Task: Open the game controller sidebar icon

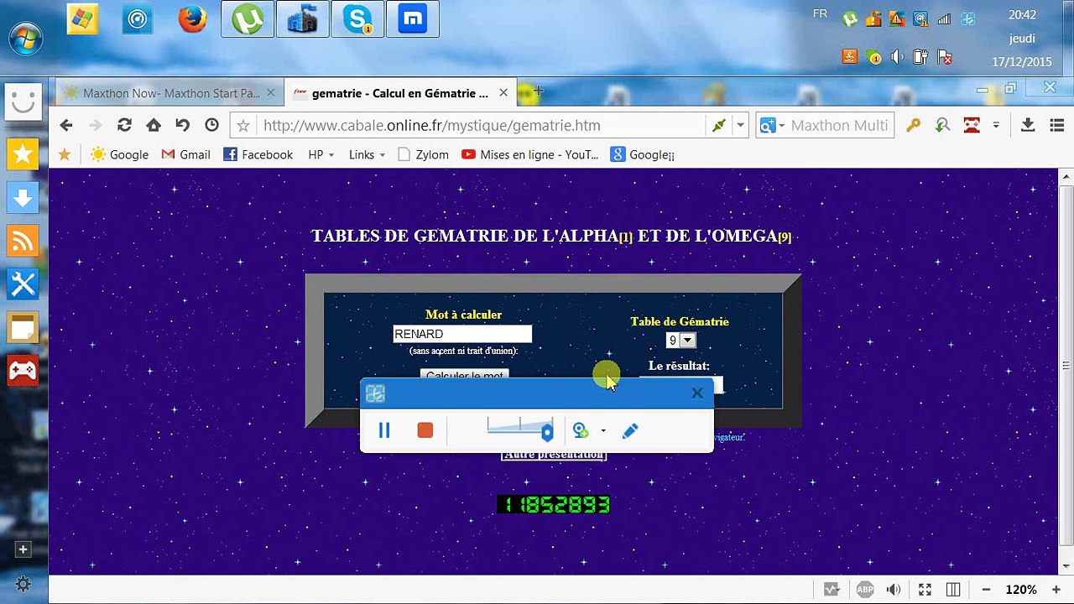Action: [x=23, y=372]
